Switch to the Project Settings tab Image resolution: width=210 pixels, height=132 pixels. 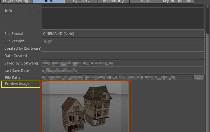(16, 1)
